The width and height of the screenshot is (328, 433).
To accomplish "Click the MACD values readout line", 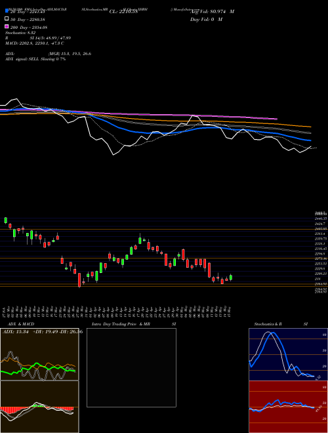I will 35,43.
